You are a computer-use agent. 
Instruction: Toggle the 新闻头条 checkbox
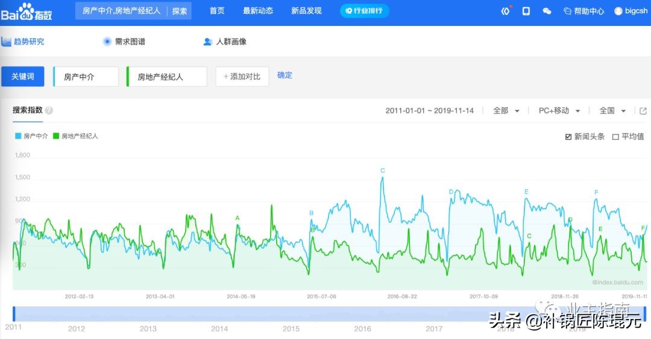pyautogui.click(x=568, y=137)
